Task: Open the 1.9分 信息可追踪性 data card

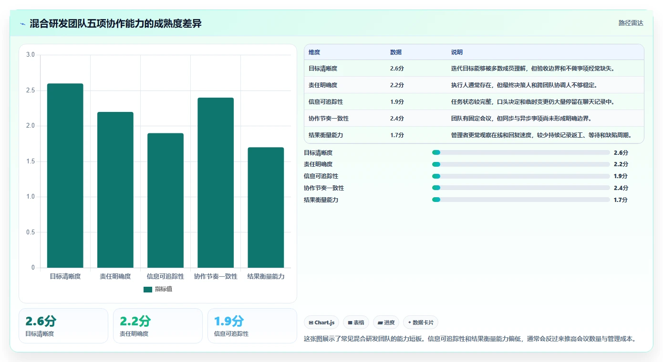Action: (252, 326)
